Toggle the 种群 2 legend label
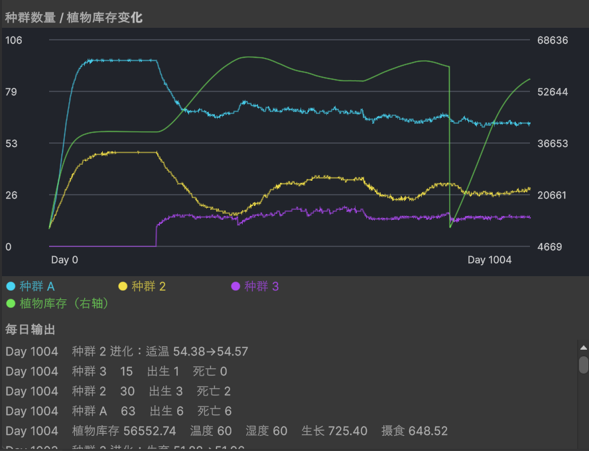 point(149,286)
